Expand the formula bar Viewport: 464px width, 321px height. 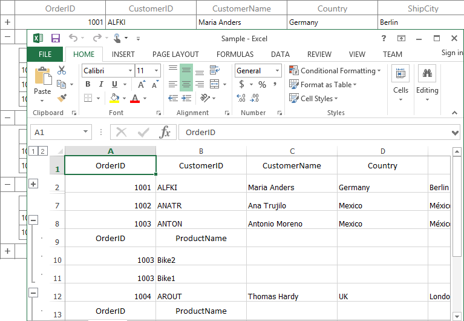455,133
